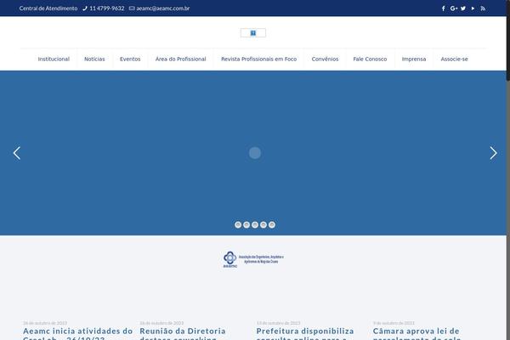Image resolution: width=510 pixels, height=340 pixels.
Task: Click the date above Prefeitura disponibiliza
Action: click(279, 323)
